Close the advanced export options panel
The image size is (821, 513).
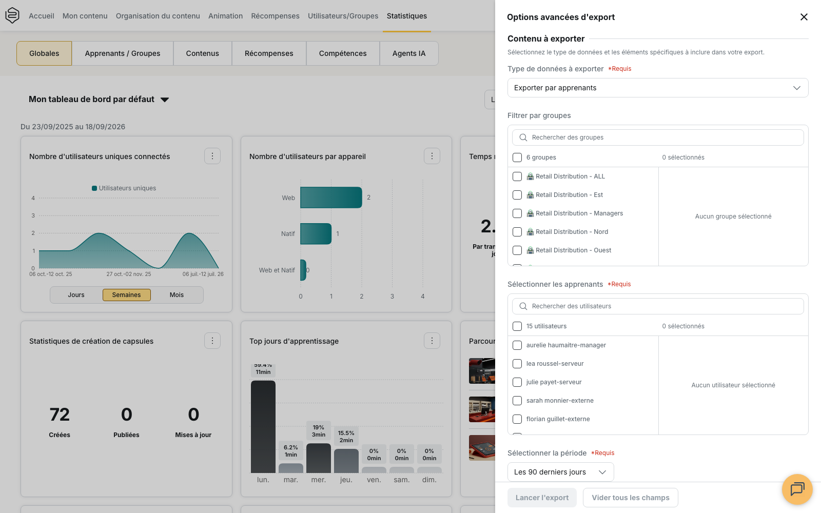click(x=804, y=17)
